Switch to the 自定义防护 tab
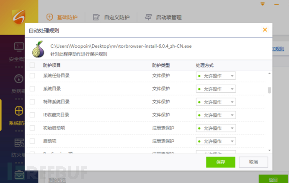This screenshot has height=183, width=289. coord(111,17)
